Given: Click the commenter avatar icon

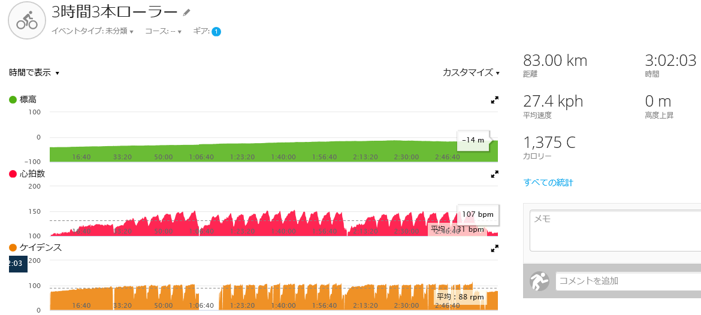Looking at the screenshot, I should click(539, 281).
